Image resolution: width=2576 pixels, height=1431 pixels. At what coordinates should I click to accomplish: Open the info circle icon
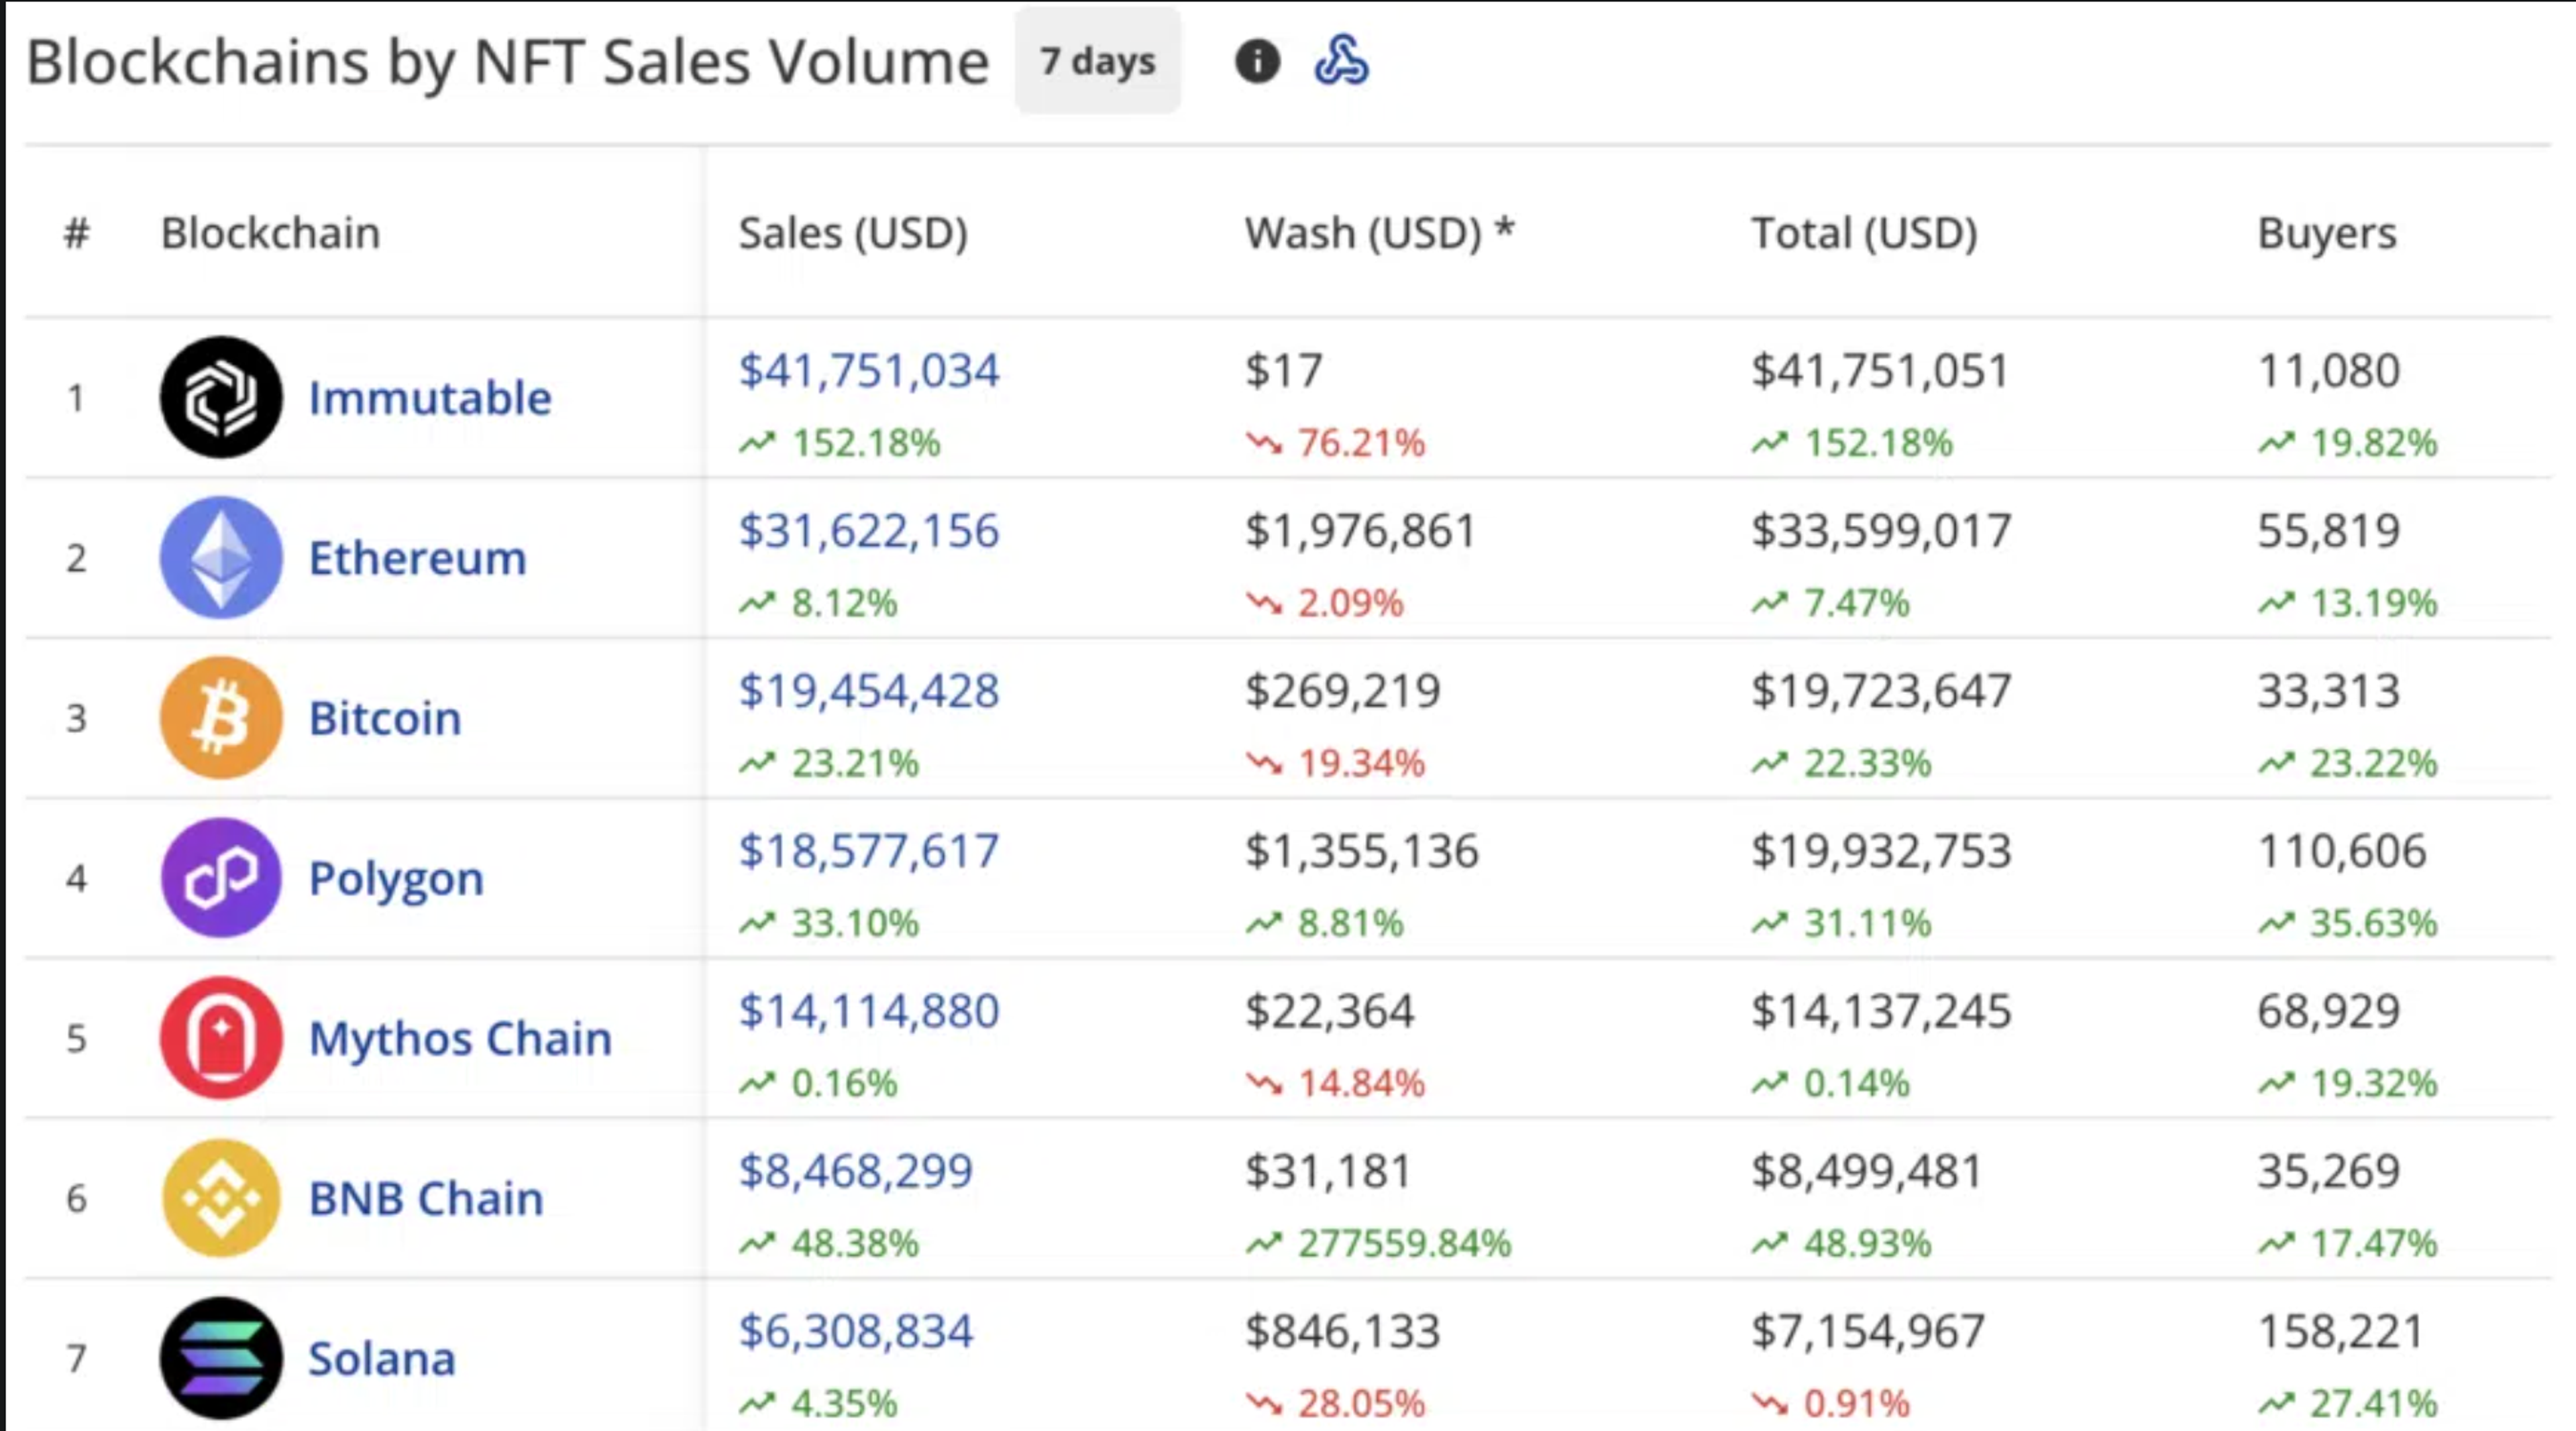tap(1257, 61)
